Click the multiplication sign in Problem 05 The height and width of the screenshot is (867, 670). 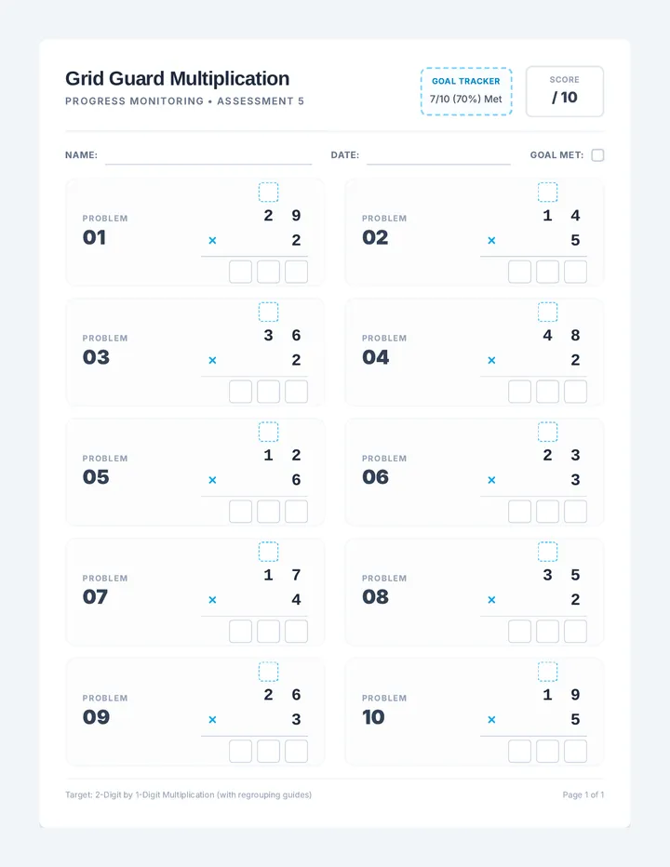212,480
